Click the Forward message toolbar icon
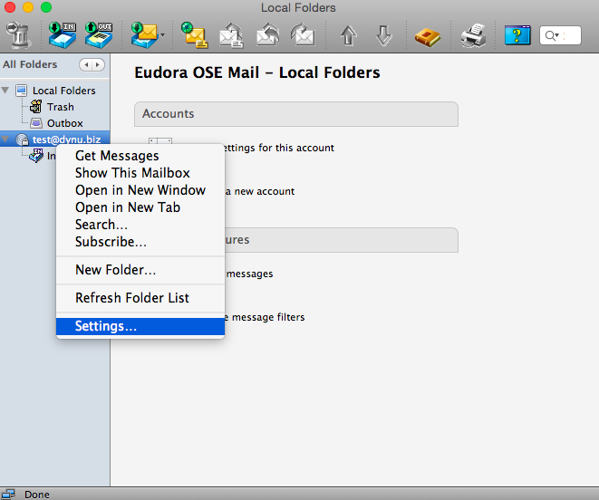 303,35
